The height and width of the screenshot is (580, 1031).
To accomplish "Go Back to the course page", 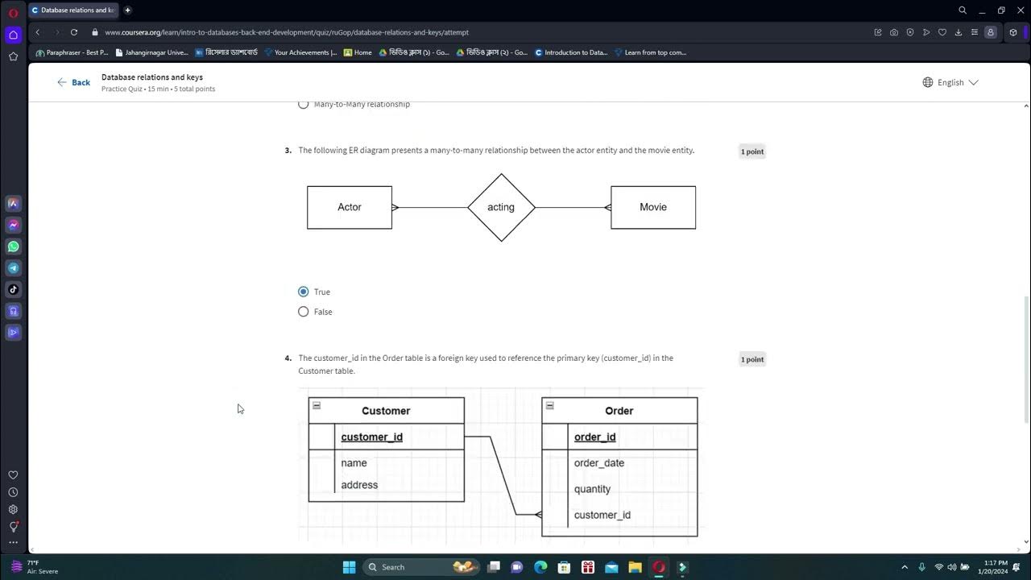I will tap(73, 82).
